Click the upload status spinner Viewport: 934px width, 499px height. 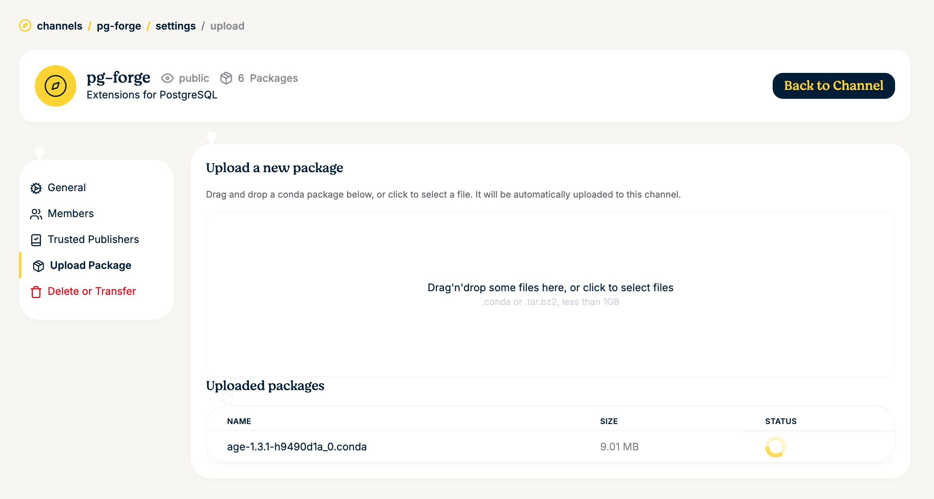tap(775, 448)
